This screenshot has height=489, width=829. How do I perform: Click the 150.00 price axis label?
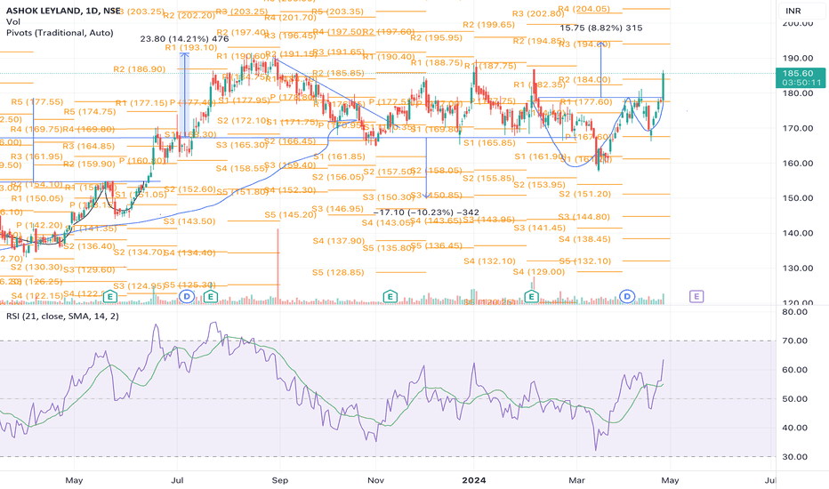pyautogui.click(x=798, y=197)
